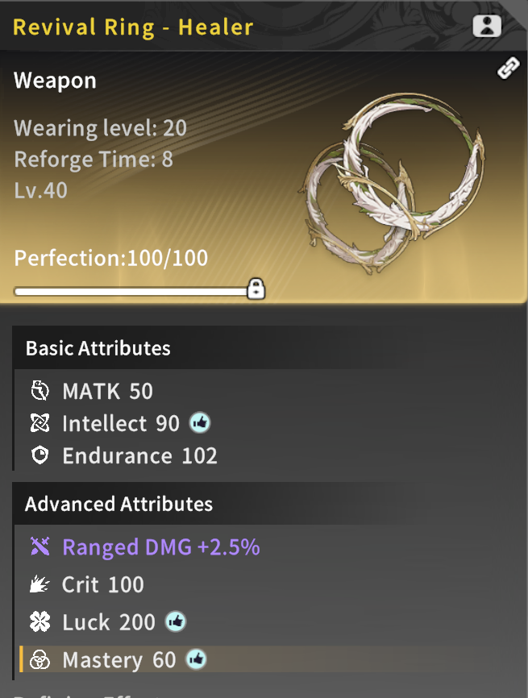Click the Perfection progress bar
The height and width of the screenshot is (698, 528).
click(131, 292)
